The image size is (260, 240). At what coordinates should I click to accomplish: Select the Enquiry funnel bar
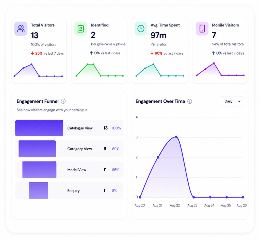click(x=39, y=190)
